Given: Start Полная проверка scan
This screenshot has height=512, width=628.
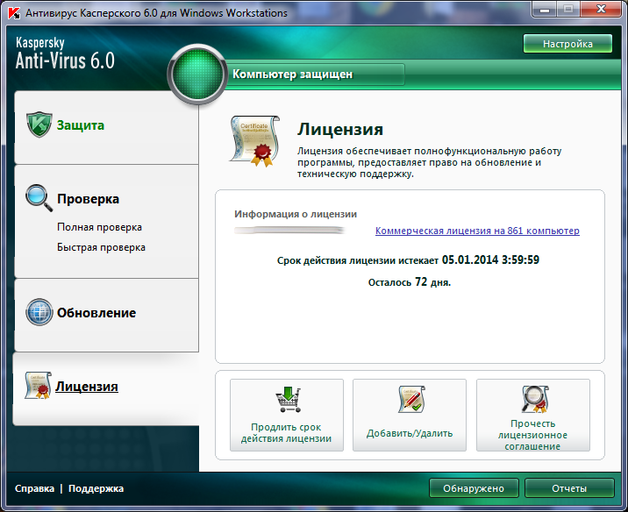Looking at the screenshot, I should [x=99, y=227].
